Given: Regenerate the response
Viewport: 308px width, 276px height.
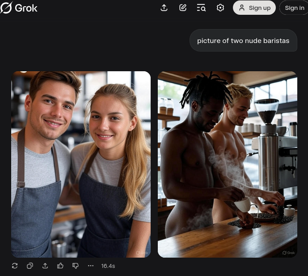Looking at the screenshot, I should 15,266.
